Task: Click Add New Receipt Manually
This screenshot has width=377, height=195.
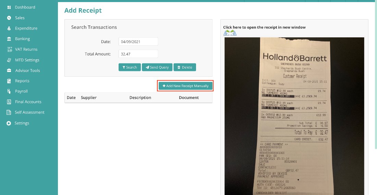Action: (x=185, y=86)
